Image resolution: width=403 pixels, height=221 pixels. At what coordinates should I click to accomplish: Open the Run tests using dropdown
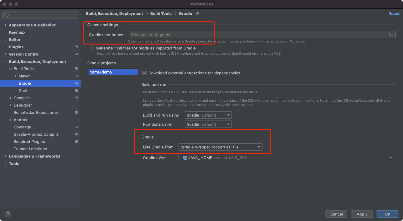point(208,124)
